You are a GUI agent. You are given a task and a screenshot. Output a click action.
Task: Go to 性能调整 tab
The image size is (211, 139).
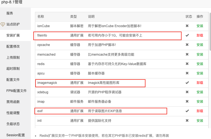(15, 113)
